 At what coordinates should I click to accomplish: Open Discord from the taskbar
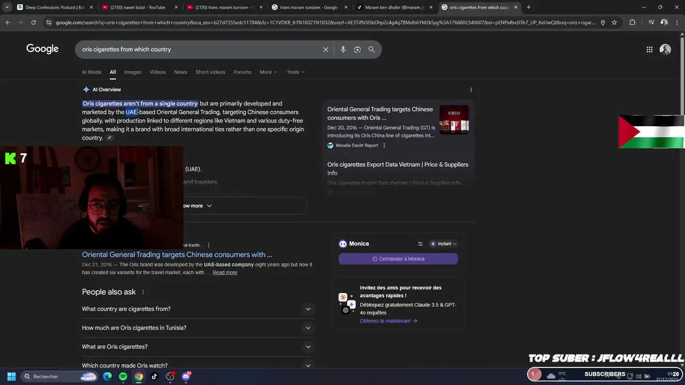point(186,376)
